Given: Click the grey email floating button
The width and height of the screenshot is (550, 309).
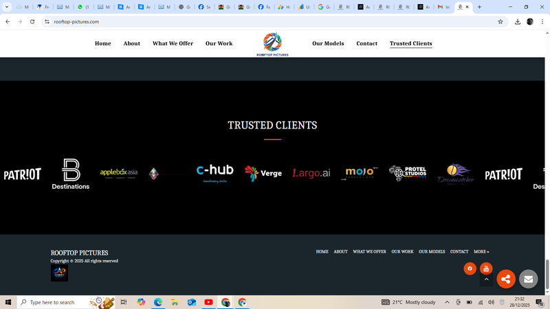Looking at the screenshot, I should click(528, 279).
